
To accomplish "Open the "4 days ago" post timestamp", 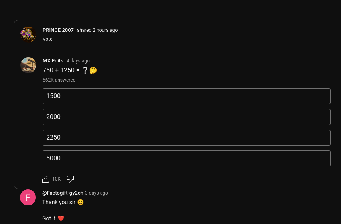I will pos(78,61).
